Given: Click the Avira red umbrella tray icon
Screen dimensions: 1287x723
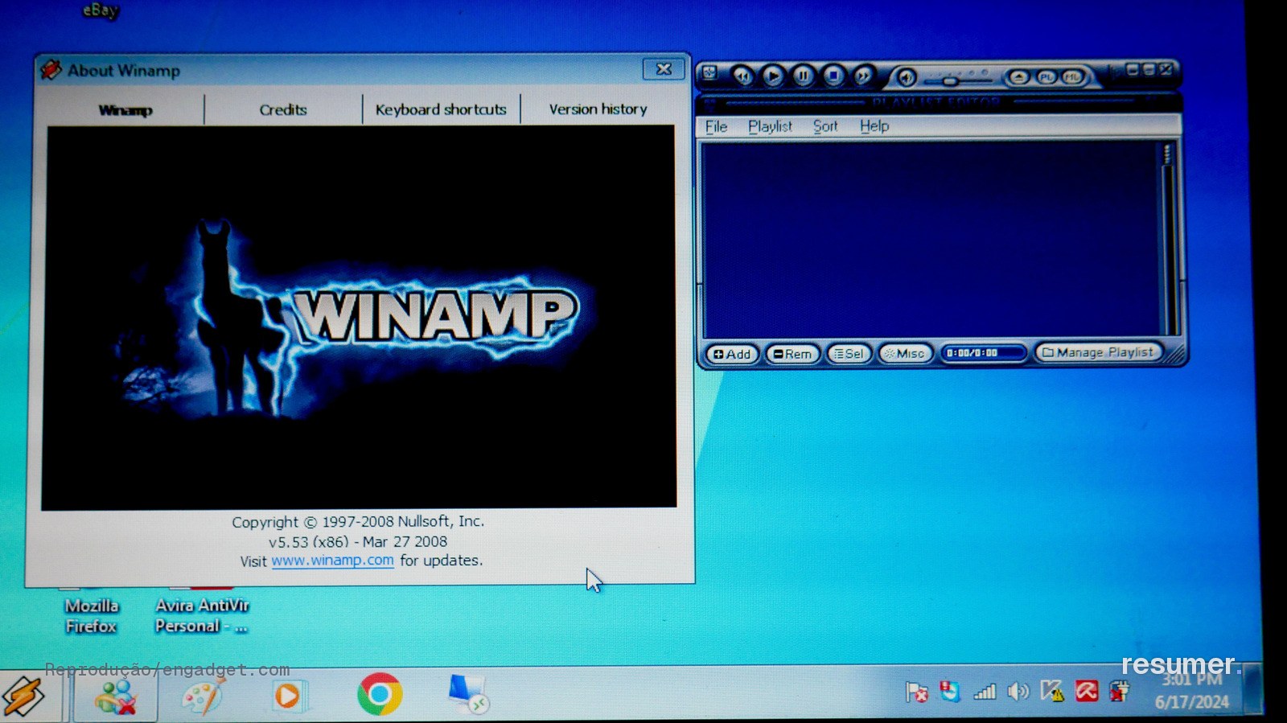Looking at the screenshot, I should click(x=1087, y=691).
